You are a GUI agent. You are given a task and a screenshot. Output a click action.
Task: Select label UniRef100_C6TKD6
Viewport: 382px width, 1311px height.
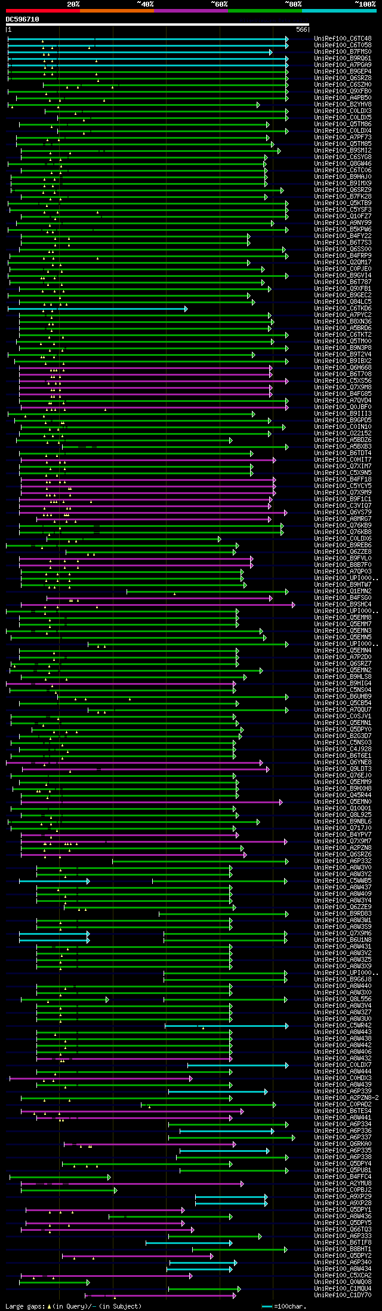[343, 309]
